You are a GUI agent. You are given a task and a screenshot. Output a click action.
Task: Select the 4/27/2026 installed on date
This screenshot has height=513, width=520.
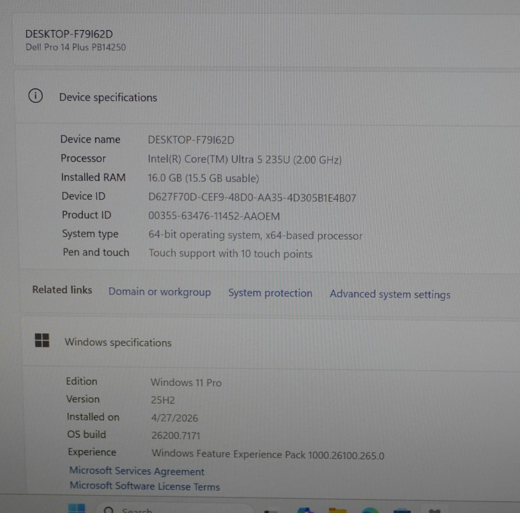coord(174,418)
